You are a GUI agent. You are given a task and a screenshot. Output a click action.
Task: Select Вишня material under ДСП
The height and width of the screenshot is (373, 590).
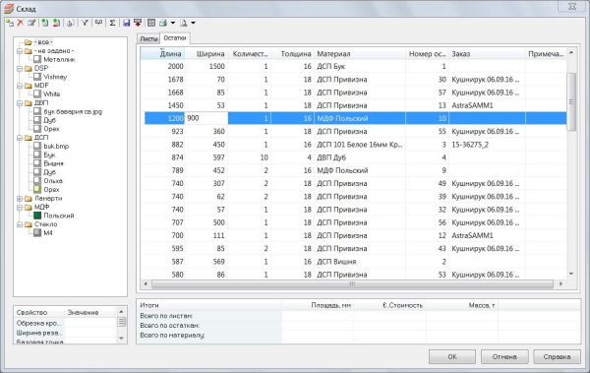pyautogui.click(x=53, y=163)
